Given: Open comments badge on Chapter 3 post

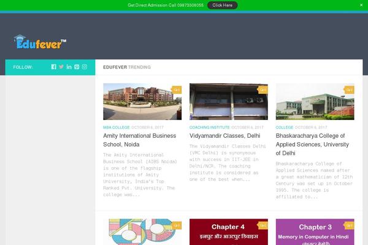Looking at the screenshot, I should (349, 225).
